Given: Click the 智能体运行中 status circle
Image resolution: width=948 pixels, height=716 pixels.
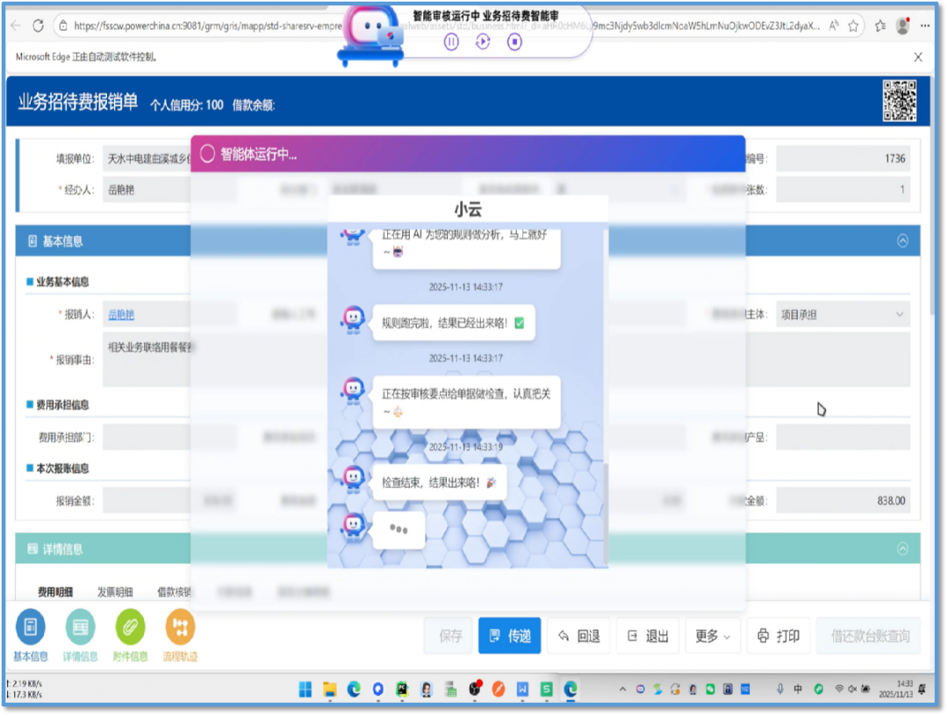Looking at the screenshot, I should (x=207, y=154).
